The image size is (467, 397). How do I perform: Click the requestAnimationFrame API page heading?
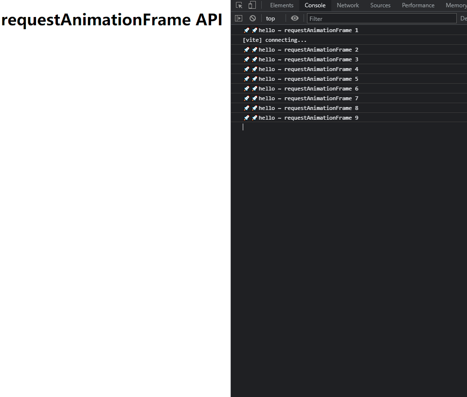[111, 19]
